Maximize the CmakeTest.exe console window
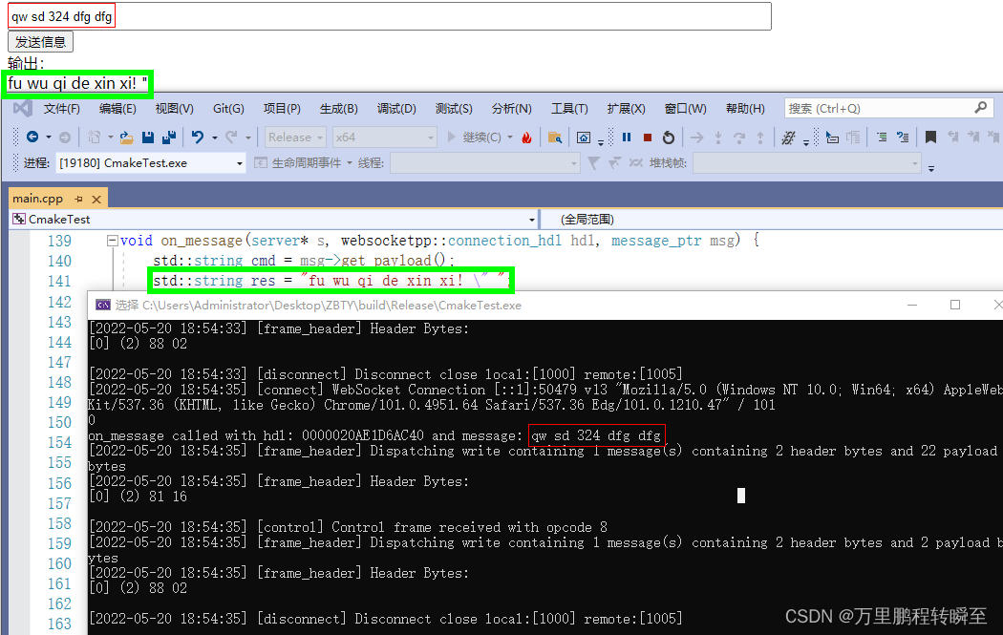The height and width of the screenshot is (635, 1003). 955,305
